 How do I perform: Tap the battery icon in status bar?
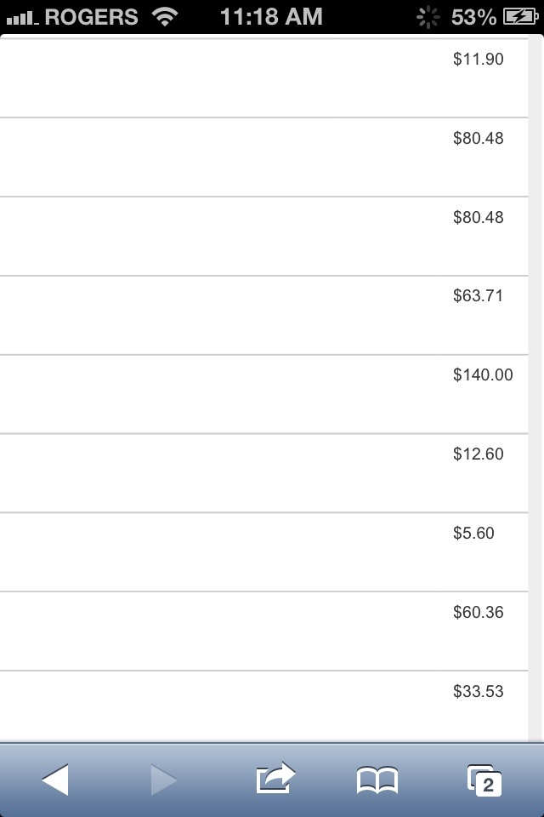(x=520, y=17)
